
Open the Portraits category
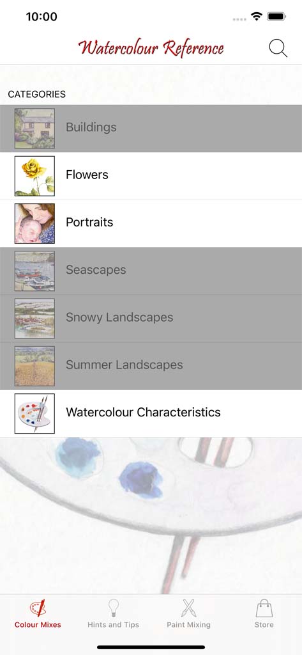coord(151,223)
